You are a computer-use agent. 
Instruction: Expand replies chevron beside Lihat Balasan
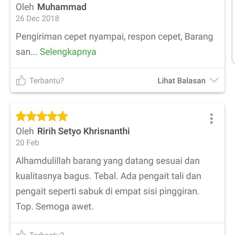coord(214,80)
